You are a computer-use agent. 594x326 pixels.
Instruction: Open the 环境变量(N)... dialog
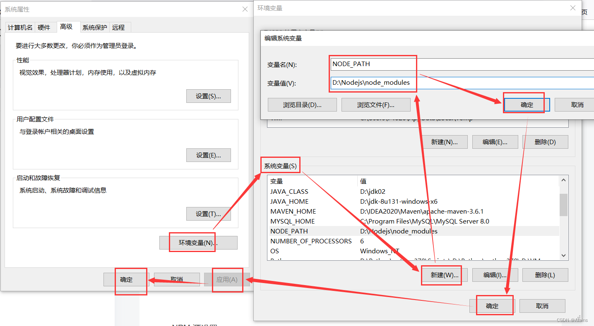click(x=198, y=243)
